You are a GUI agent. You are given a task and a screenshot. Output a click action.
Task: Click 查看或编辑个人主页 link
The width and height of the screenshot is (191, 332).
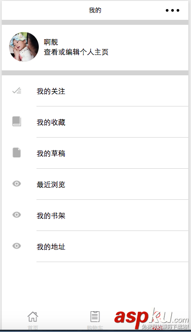point(76,52)
